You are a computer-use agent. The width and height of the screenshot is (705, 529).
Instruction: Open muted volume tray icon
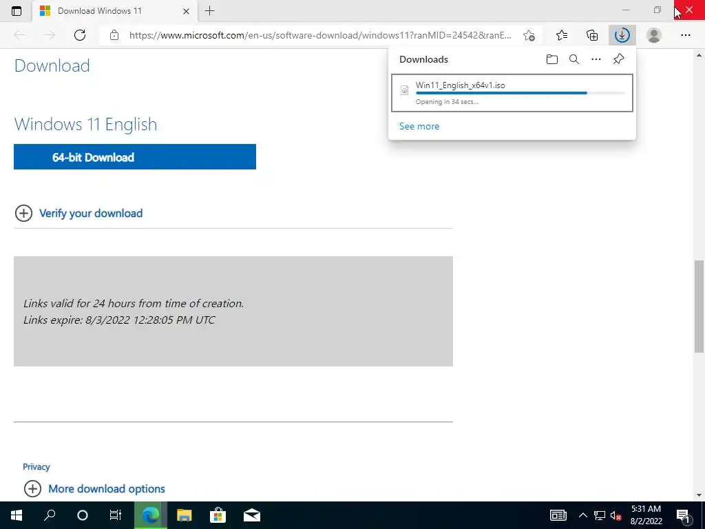(616, 515)
